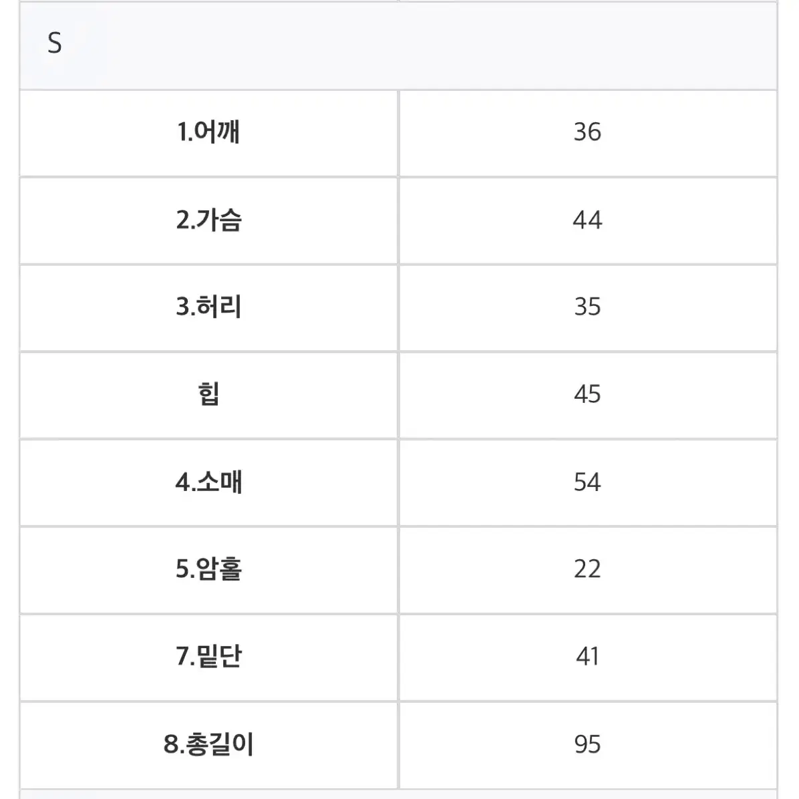Viewport: 799px width, 799px height.
Task: Click the 3.허리 label cell
Action: pyautogui.click(x=208, y=308)
